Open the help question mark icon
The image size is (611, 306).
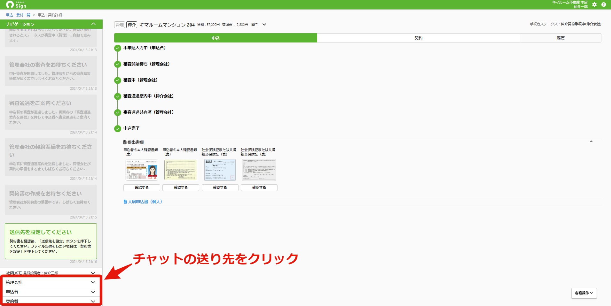(604, 4)
